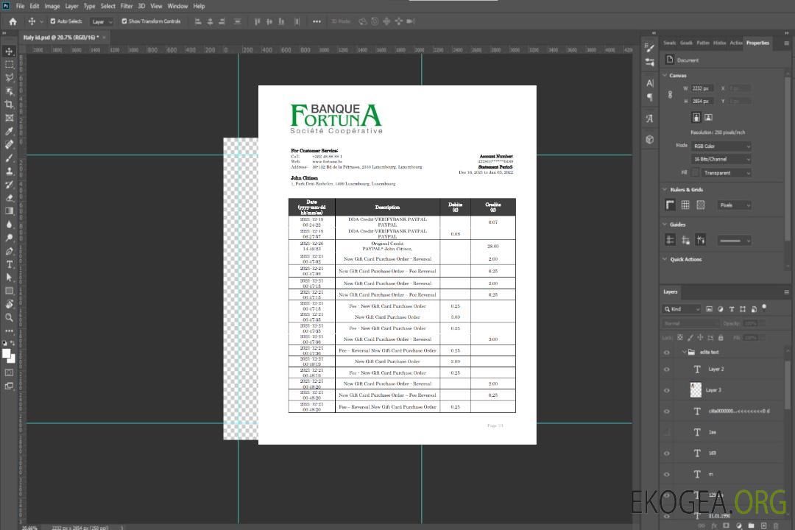Screen dimensions: 795x530
Task: Hide the 'm' text layer
Action: pos(667,475)
